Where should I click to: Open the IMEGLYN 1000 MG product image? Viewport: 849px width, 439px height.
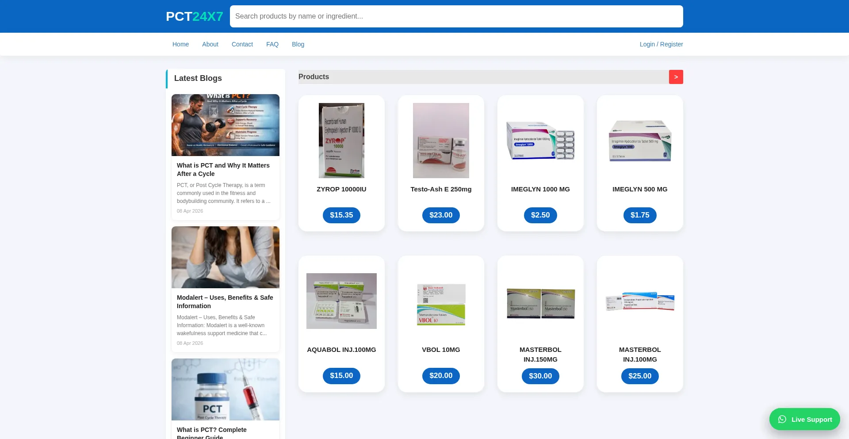pos(540,141)
